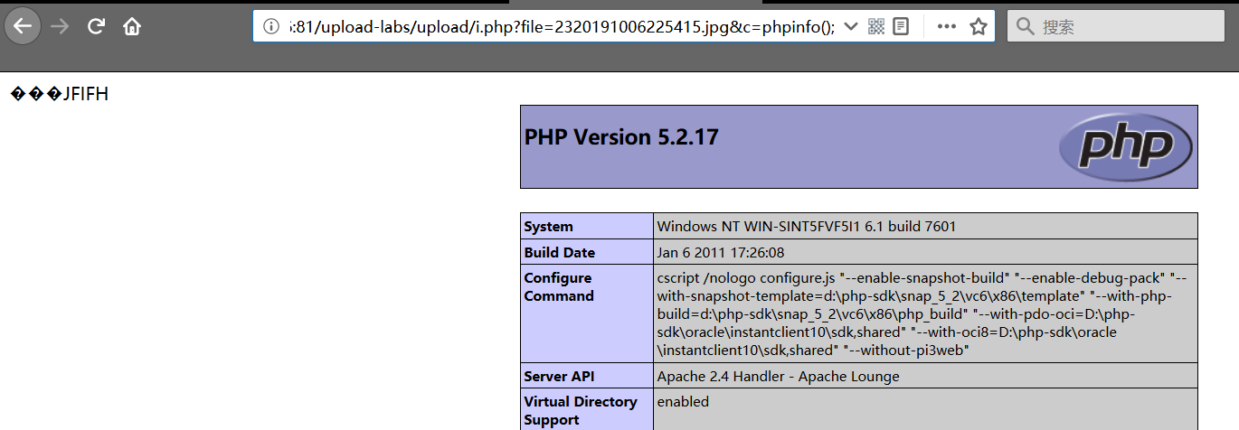Open site information icon in address bar
The height and width of the screenshot is (430, 1239).
(270, 26)
